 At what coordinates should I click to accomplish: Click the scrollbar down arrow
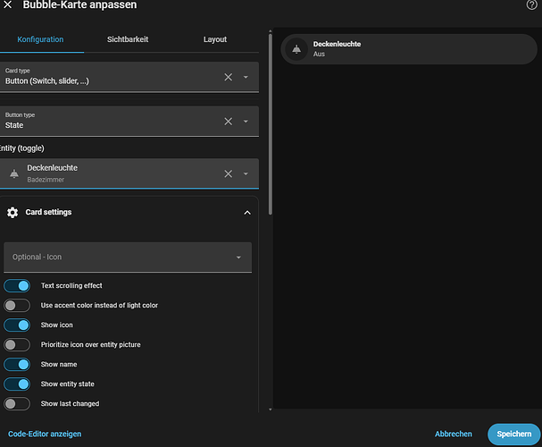point(271,409)
